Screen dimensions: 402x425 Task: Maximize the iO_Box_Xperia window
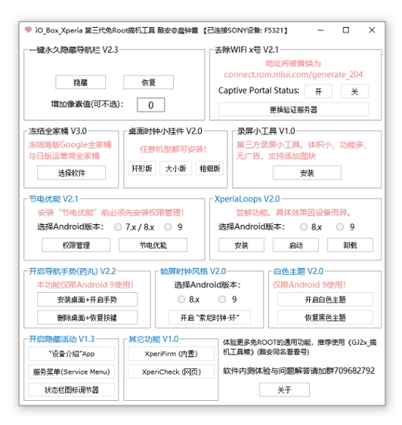coord(346,30)
